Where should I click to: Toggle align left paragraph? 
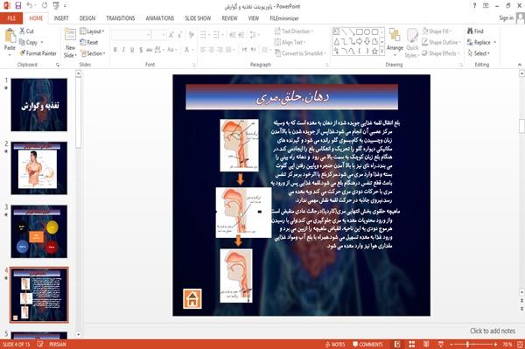203,50
